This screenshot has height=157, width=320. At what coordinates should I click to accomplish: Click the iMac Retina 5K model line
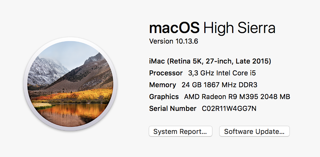(210, 61)
